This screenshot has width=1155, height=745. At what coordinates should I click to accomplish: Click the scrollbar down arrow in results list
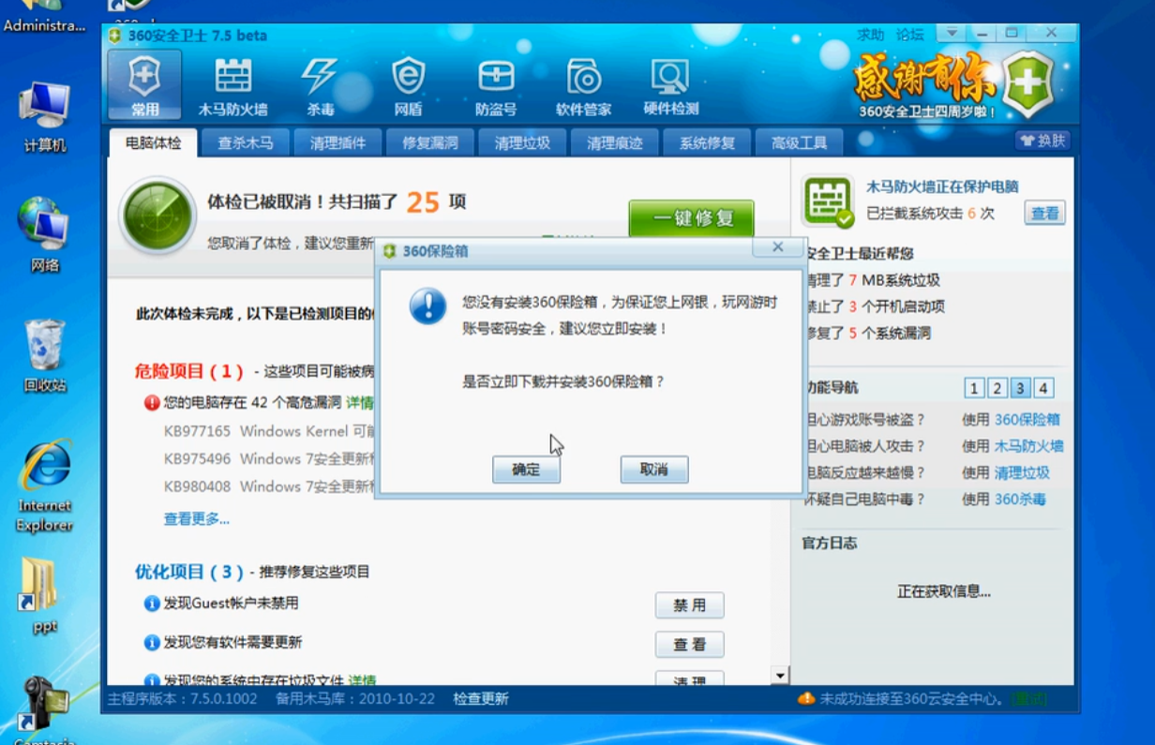779,676
